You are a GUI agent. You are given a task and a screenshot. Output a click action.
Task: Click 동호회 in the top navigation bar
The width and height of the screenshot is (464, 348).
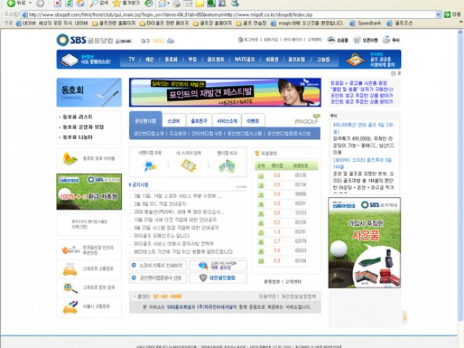(x=171, y=59)
